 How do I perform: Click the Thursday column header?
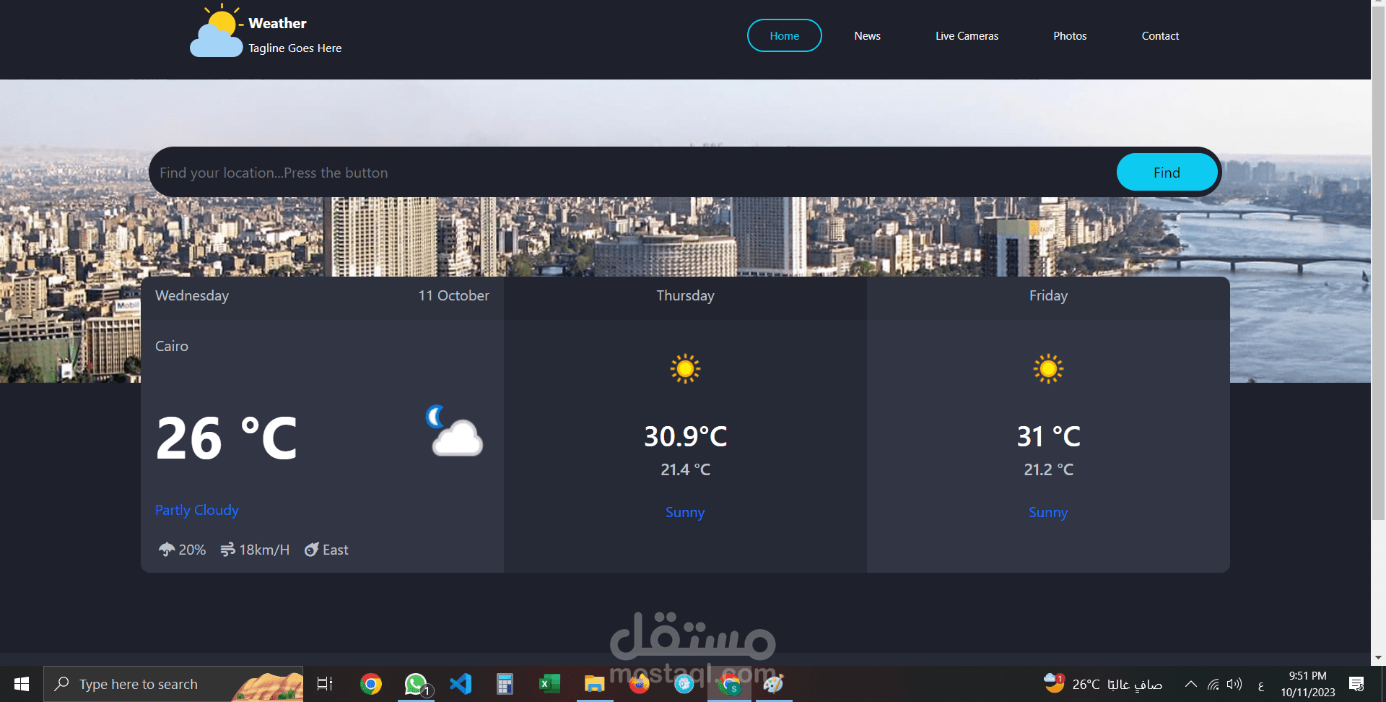pyautogui.click(x=685, y=295)
